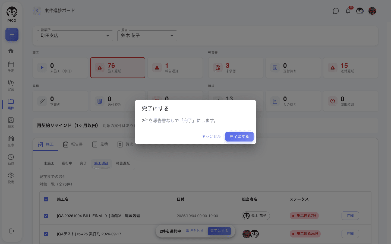Open the notifications bell
The width and height of the screenshot is (391, 244).
click(x=348, y=11)
